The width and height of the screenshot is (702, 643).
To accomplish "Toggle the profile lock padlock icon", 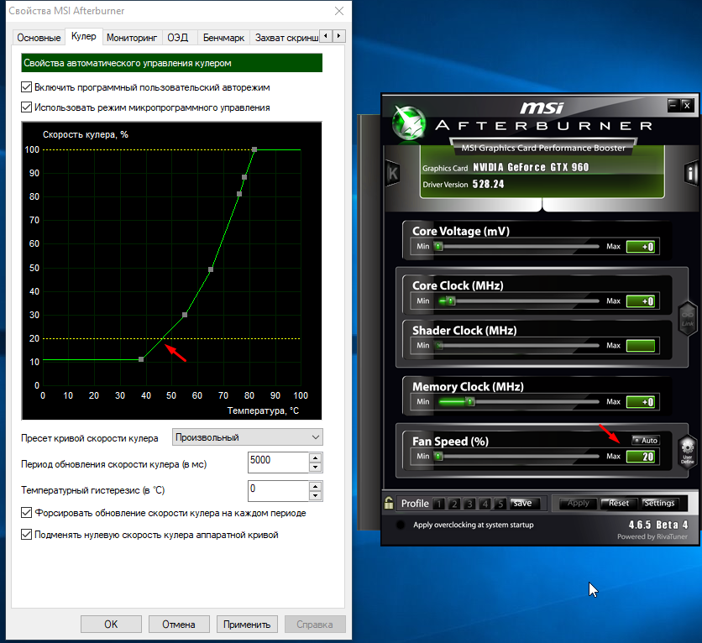I will pos(389,503).
